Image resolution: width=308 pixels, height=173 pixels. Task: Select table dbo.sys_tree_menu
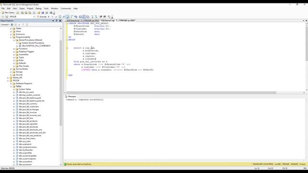(27, 138)
